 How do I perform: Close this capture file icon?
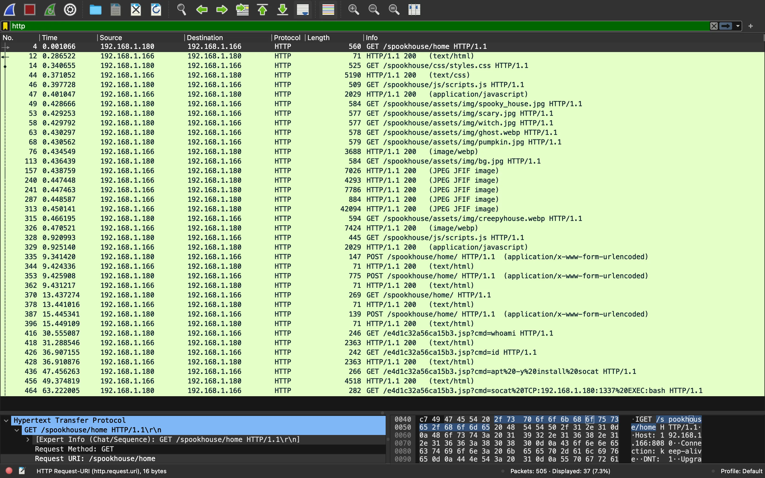click(136, 10)
